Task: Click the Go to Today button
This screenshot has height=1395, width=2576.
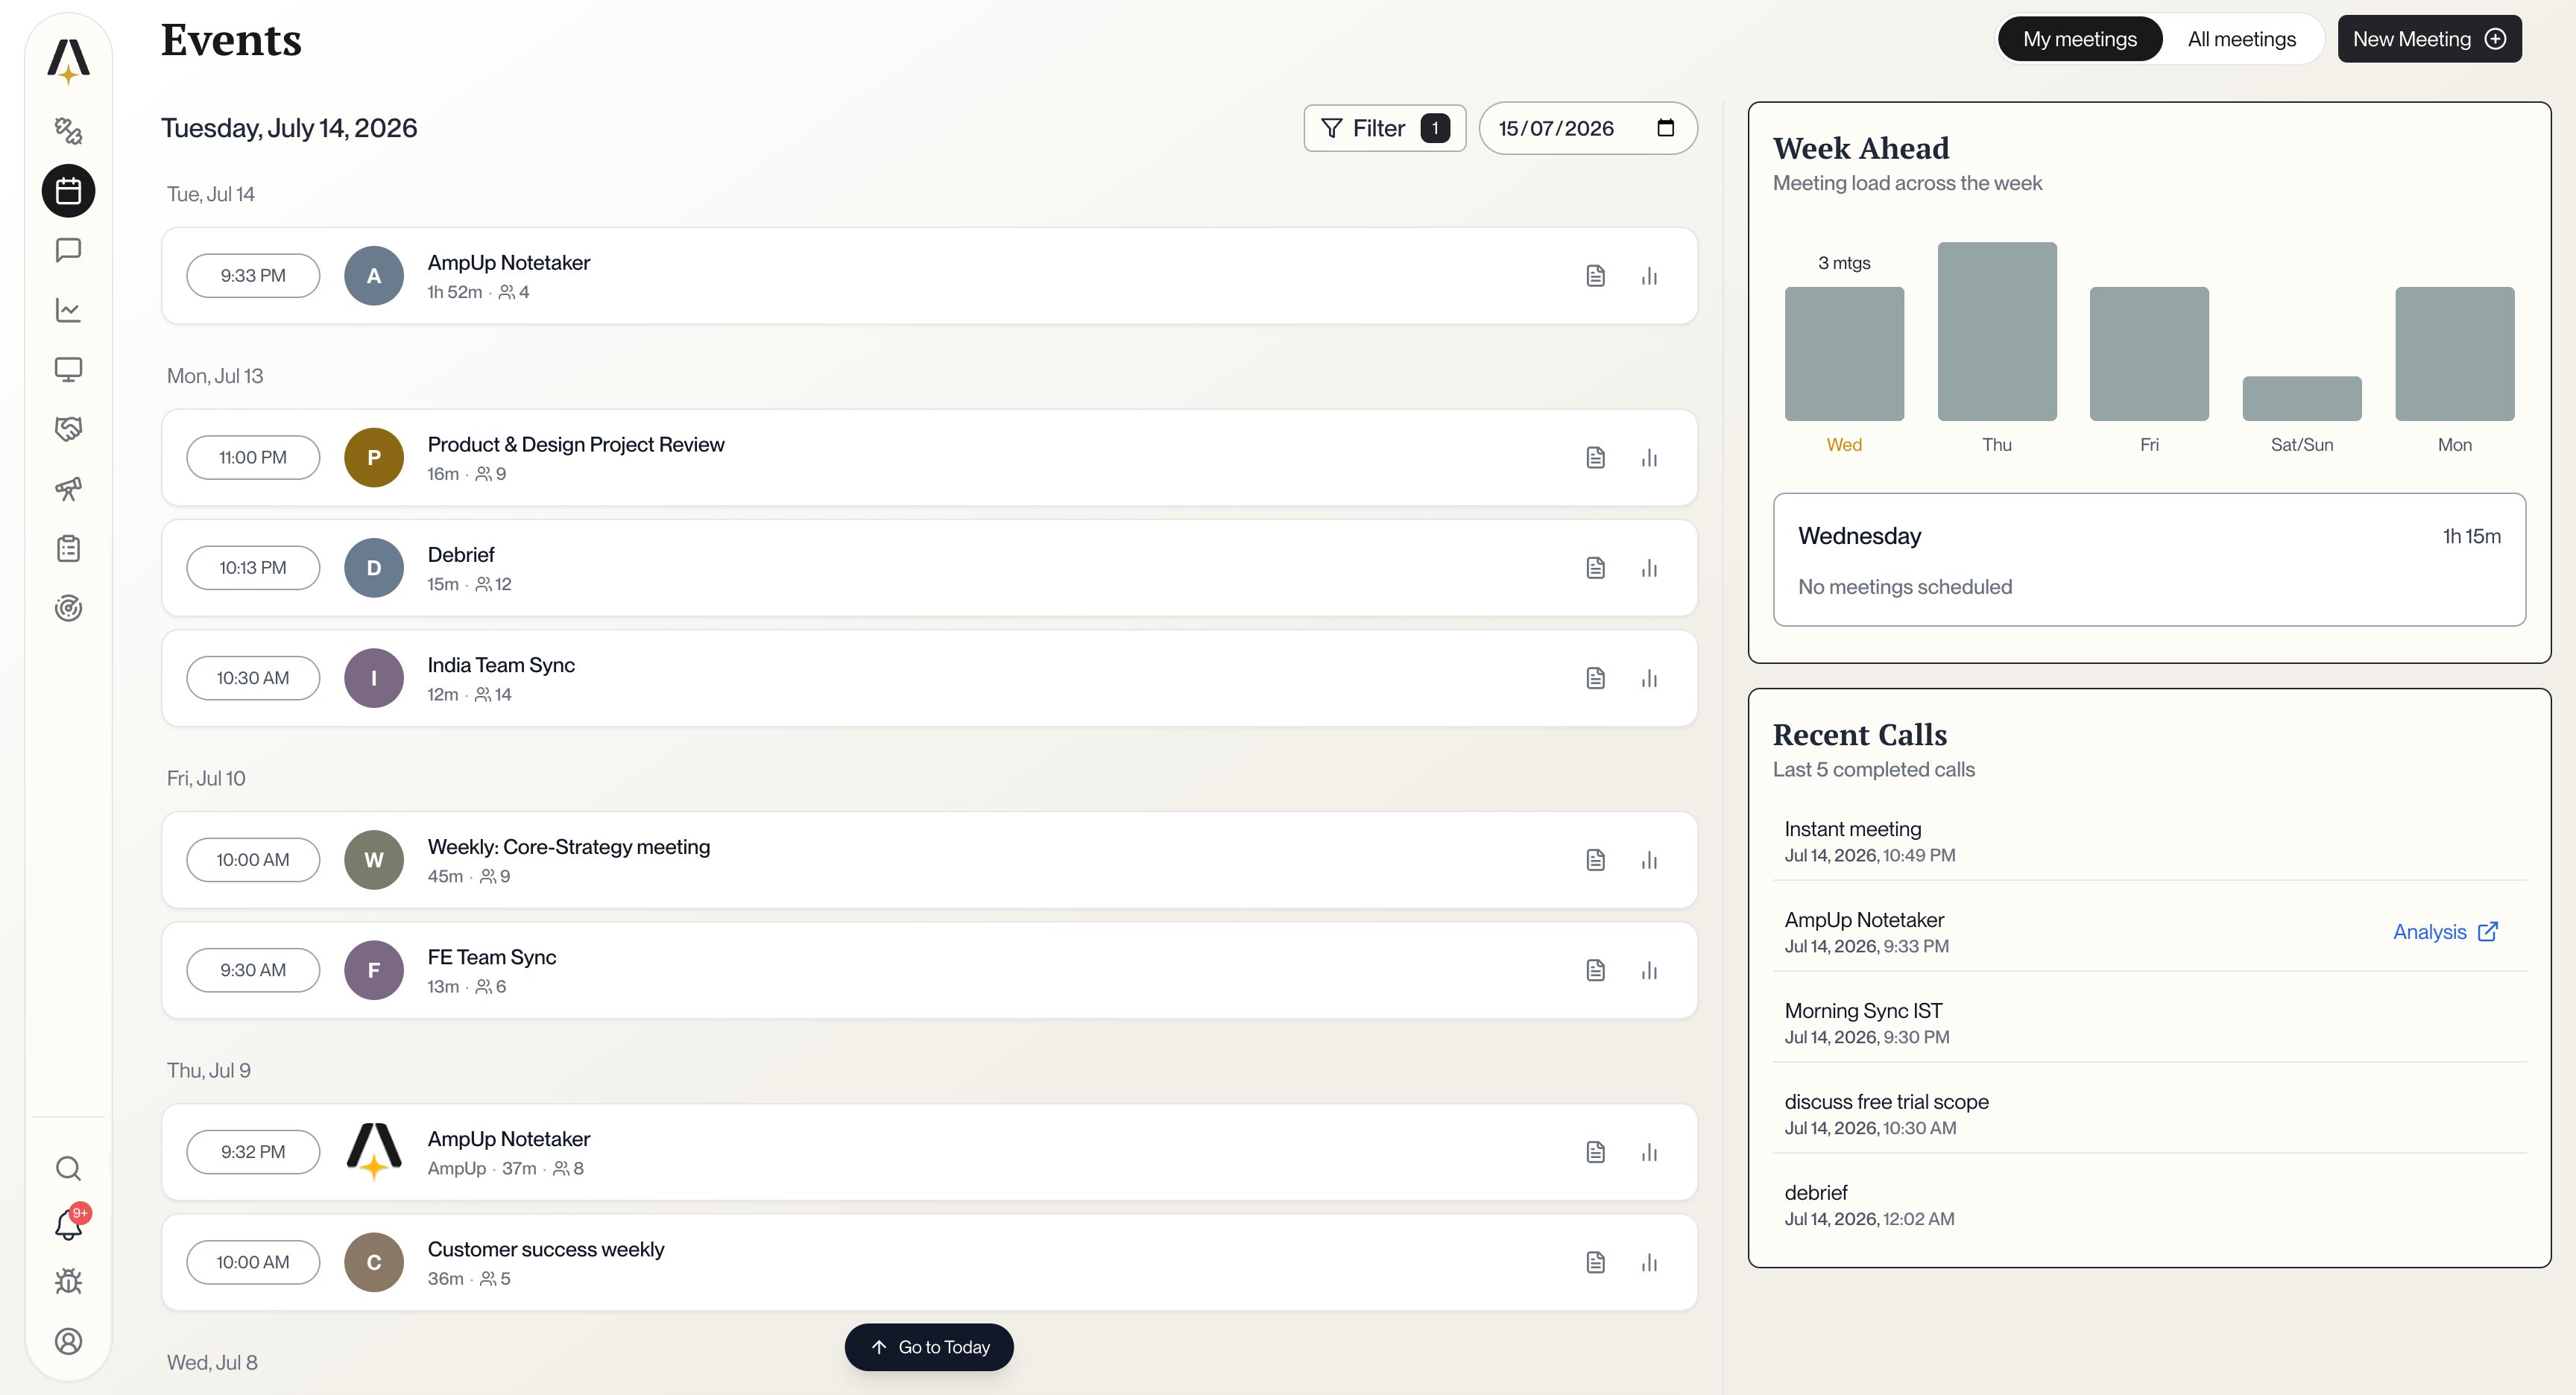Action: (929, 1347)
